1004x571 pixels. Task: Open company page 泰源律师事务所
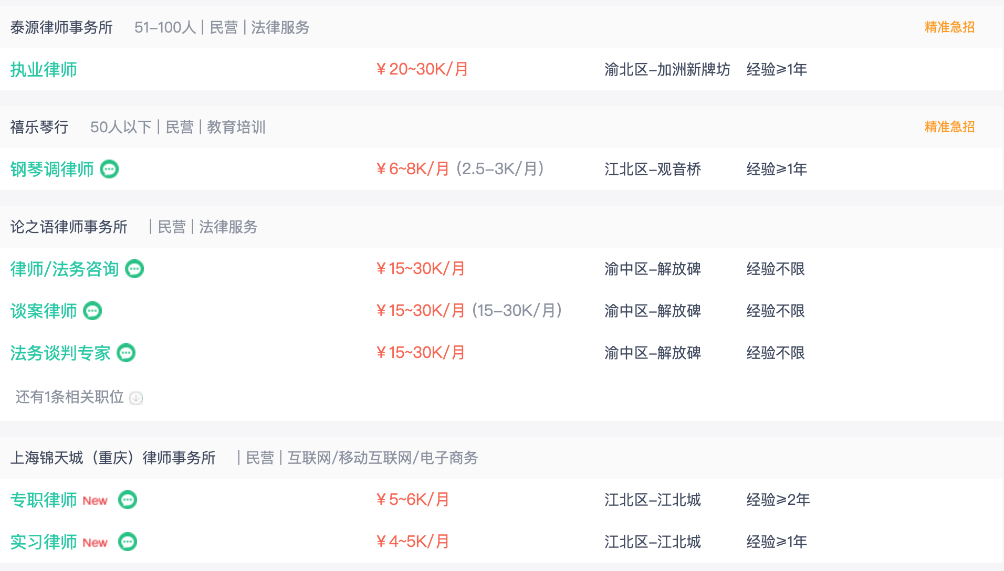click(x=61, y=27)
